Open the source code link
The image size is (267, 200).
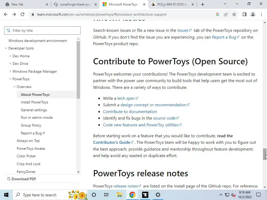click(x=166, y=118)
